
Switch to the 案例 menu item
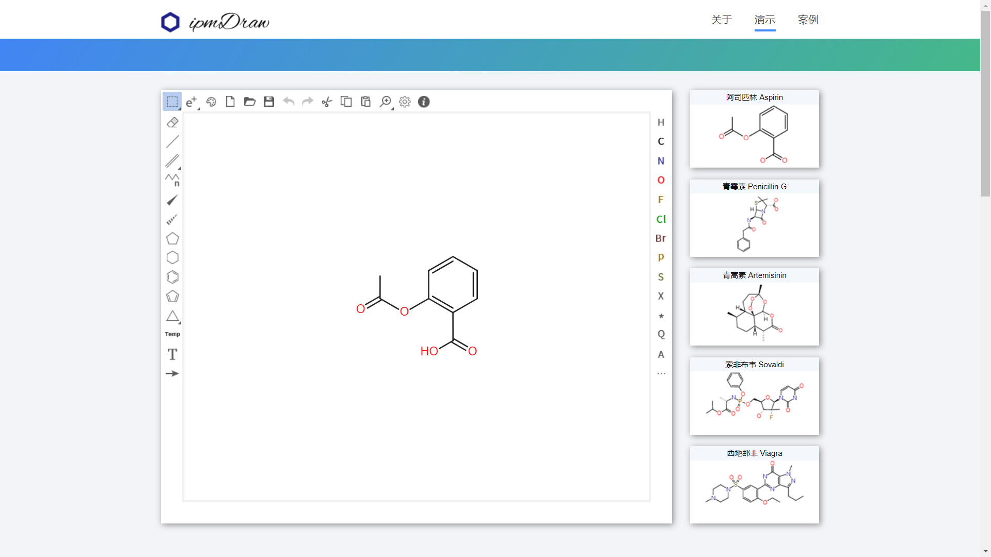coord(808,21)
